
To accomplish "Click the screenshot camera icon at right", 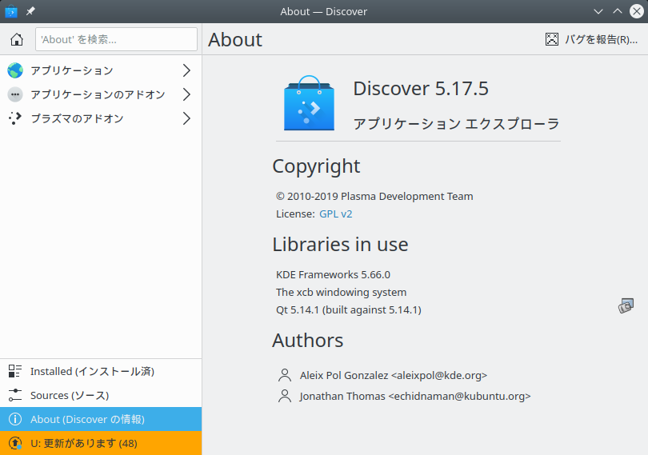I will pyautogui.click(x=626, y=305).
